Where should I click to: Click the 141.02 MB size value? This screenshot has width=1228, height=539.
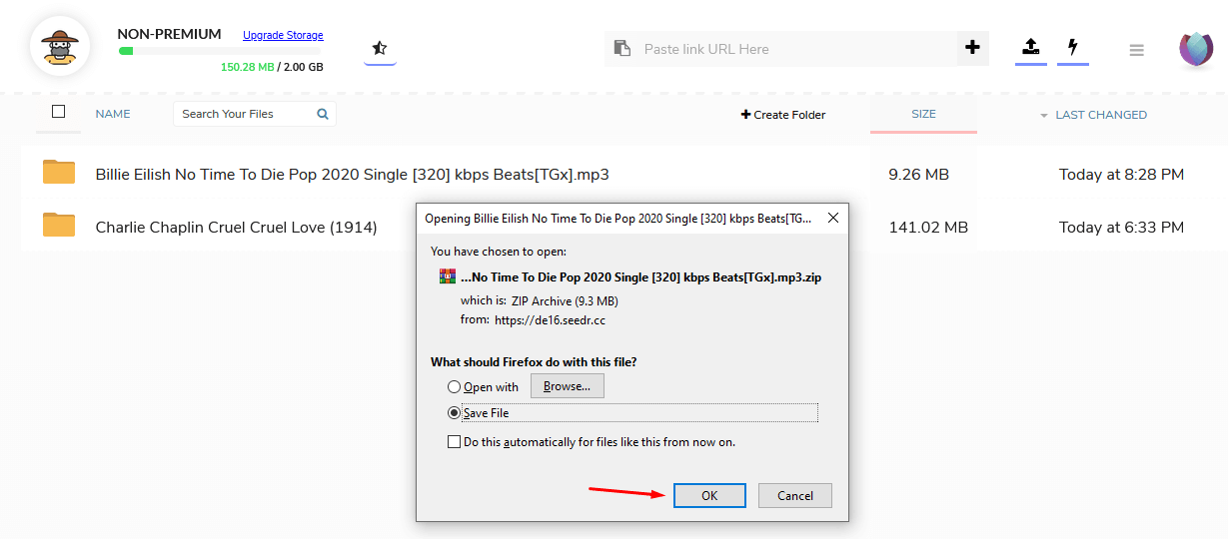(928, 227)
